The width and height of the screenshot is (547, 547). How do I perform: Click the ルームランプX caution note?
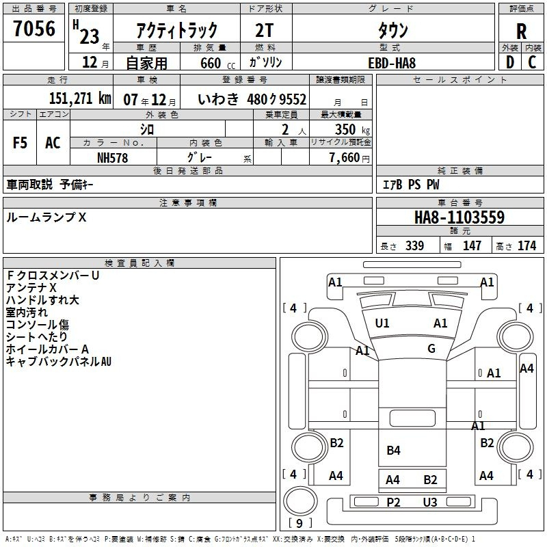tap(46, 217)
